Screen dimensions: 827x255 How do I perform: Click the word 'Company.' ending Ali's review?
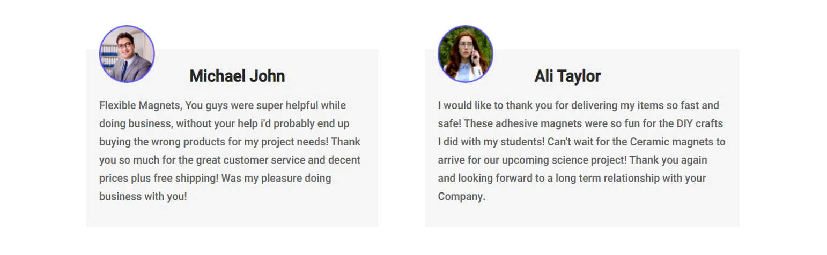[x=461, y=196]
